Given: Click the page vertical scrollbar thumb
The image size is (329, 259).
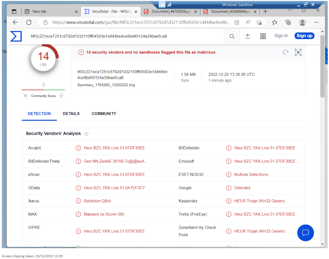Looking at the screenshot, I should pyautogui.click(x=323, y=66).
